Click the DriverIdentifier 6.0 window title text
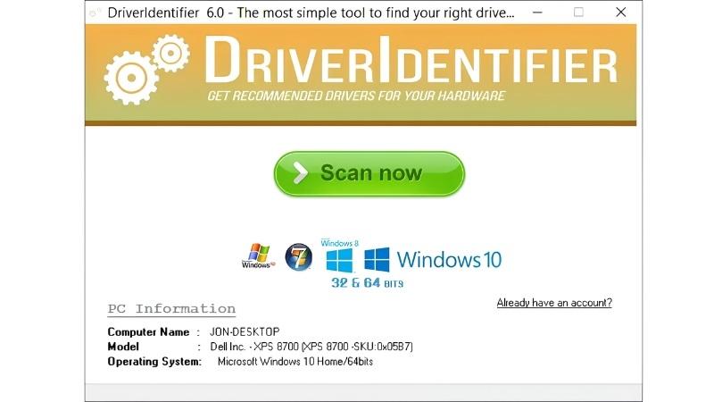Image resolution: width=714 pixels, height=402 pixels. (x=311, y=13)
